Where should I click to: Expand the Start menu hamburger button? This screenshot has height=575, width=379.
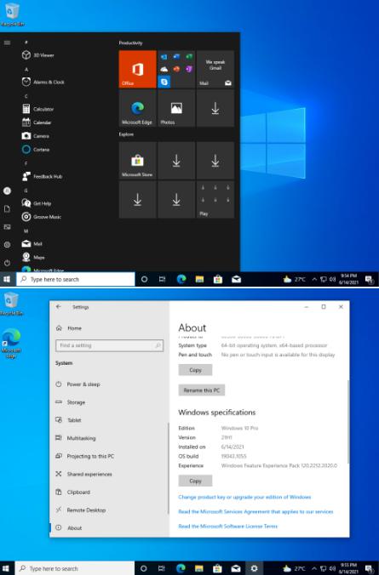click(7, 43)
